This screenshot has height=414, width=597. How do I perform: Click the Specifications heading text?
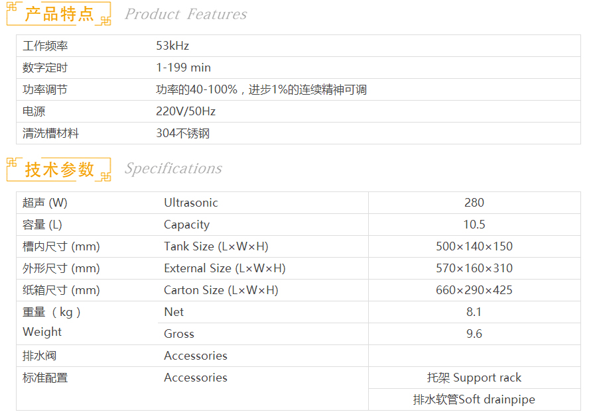(173, 168)
